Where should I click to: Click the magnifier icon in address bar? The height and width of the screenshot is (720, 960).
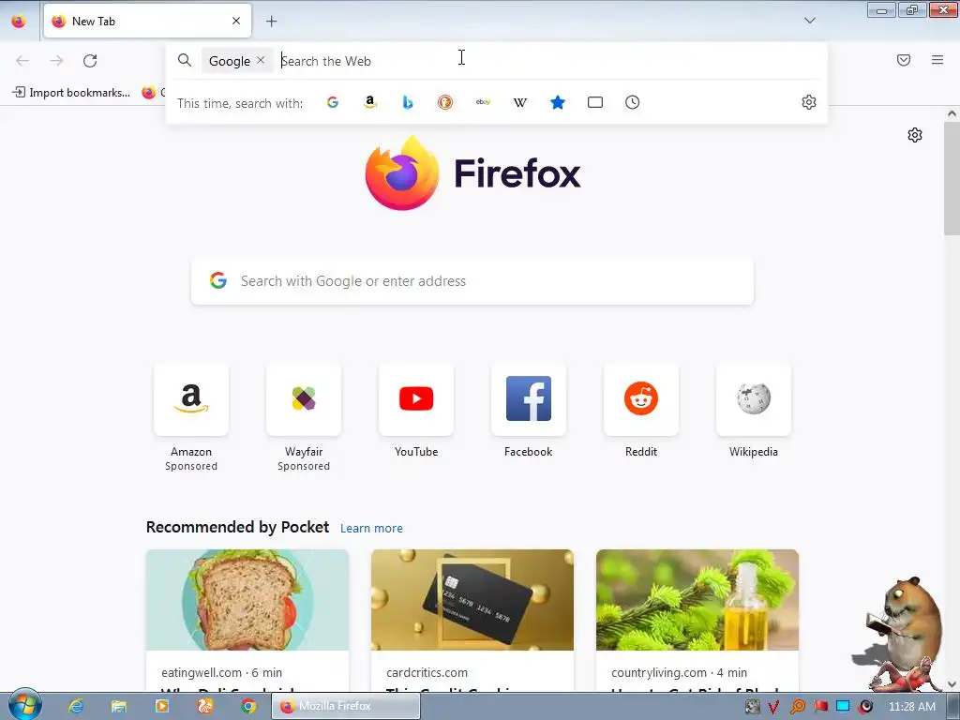185,60
